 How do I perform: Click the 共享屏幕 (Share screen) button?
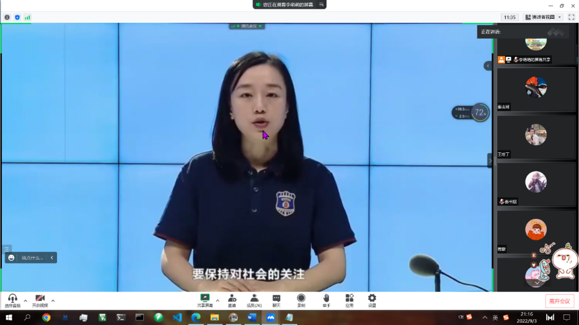point(205,300)
